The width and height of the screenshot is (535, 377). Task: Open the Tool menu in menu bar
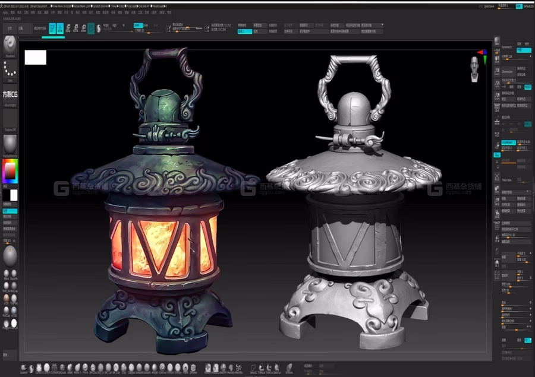click(x=141, y=12)
